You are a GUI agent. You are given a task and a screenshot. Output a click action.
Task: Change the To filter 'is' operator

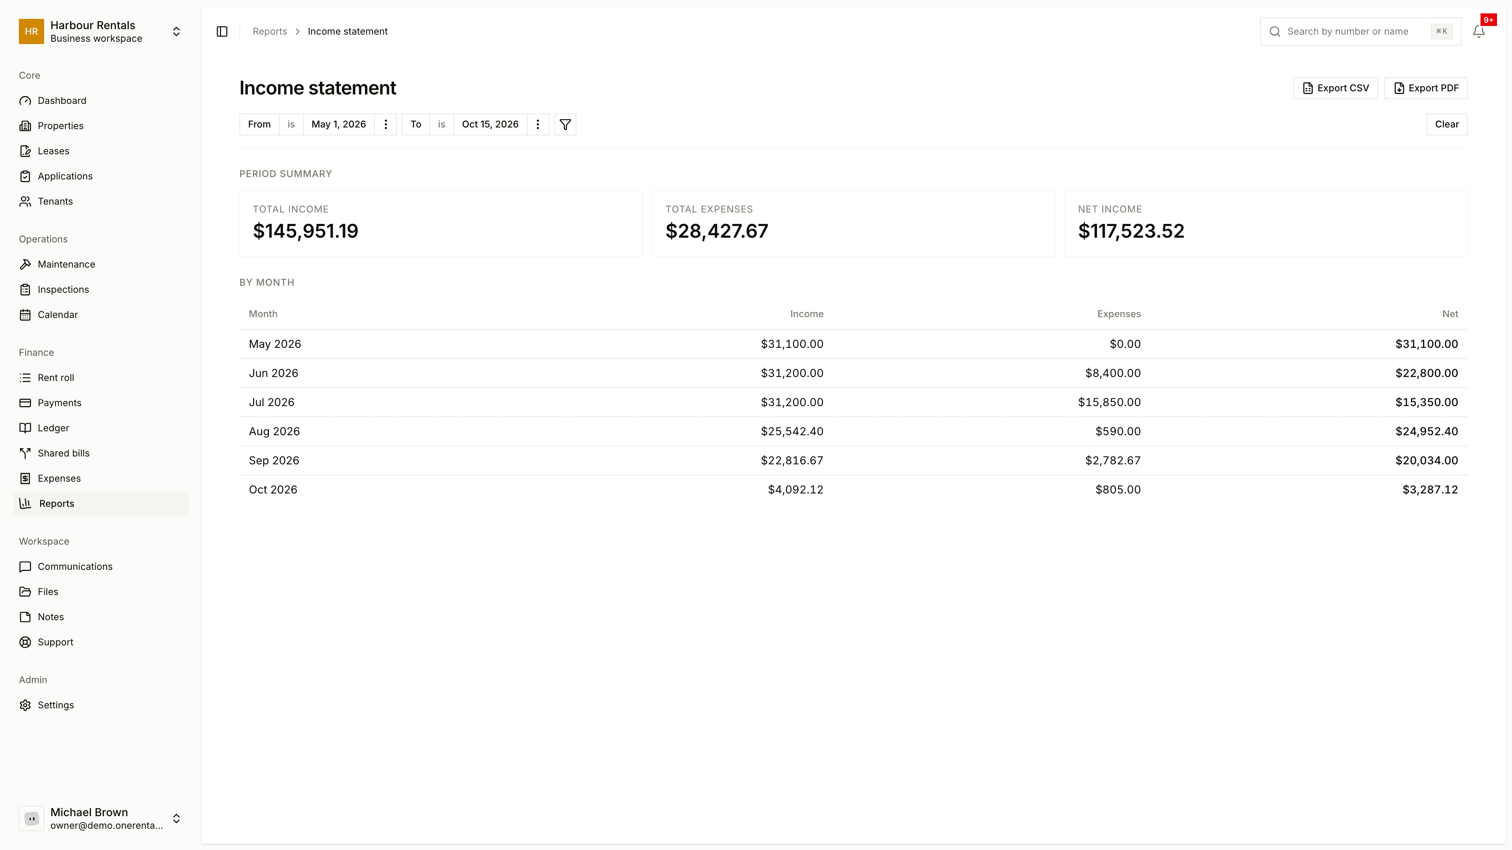(x=441, y=124)
